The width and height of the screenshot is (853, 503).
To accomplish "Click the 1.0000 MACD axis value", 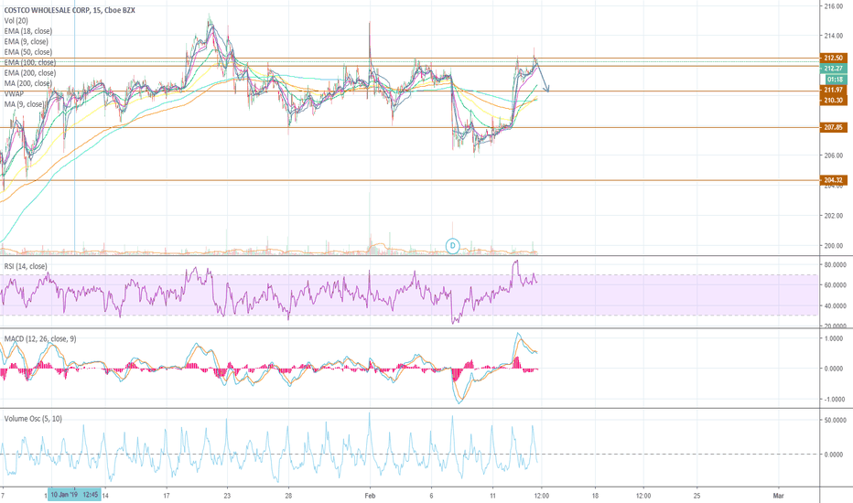I will (x=834, y=338).
